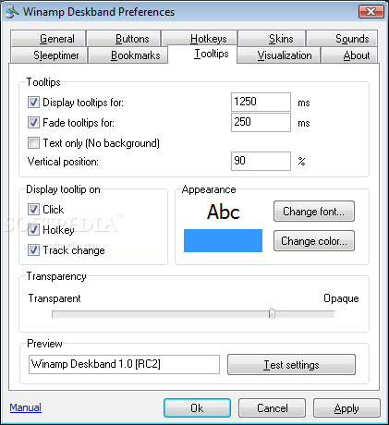The width and height of the screenshot is (389, 425).
Task: Go to the Hotkeys tab
Action: point(199,39)
